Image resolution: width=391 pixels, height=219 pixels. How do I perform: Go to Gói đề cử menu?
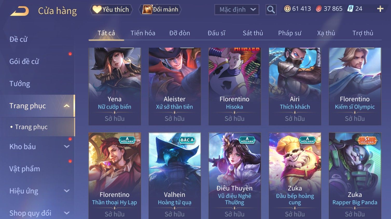[24, 61]
